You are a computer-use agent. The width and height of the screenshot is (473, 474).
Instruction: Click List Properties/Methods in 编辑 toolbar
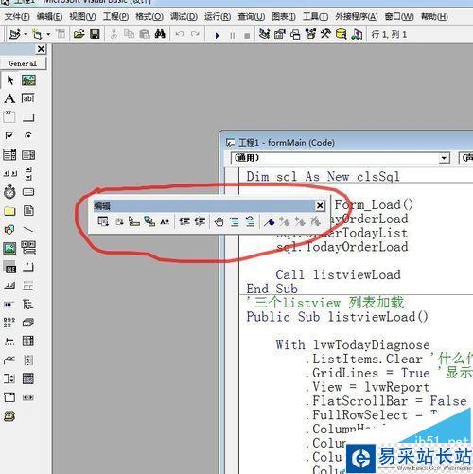[x=103, y=221]
